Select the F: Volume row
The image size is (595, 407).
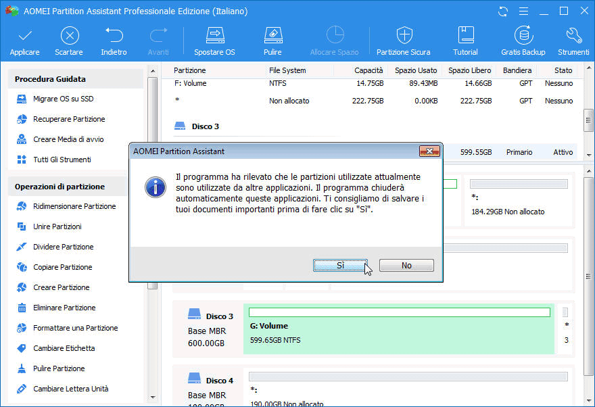click(x=373, y=83)
